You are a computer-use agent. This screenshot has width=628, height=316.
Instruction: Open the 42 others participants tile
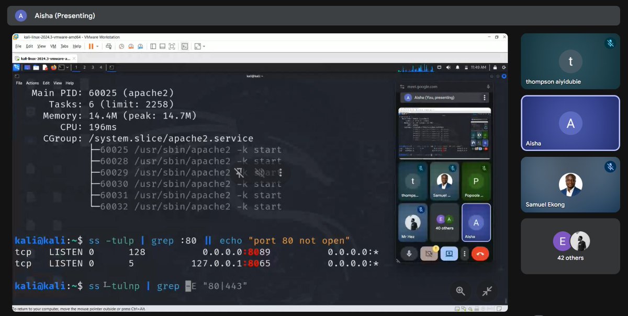coord(570,246)
